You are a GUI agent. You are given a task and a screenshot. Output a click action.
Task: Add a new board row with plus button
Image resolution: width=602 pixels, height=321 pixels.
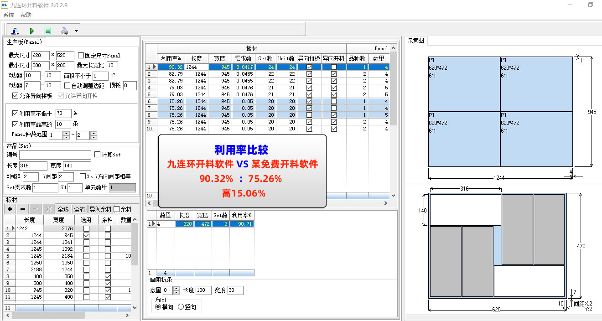coord(10,209)
